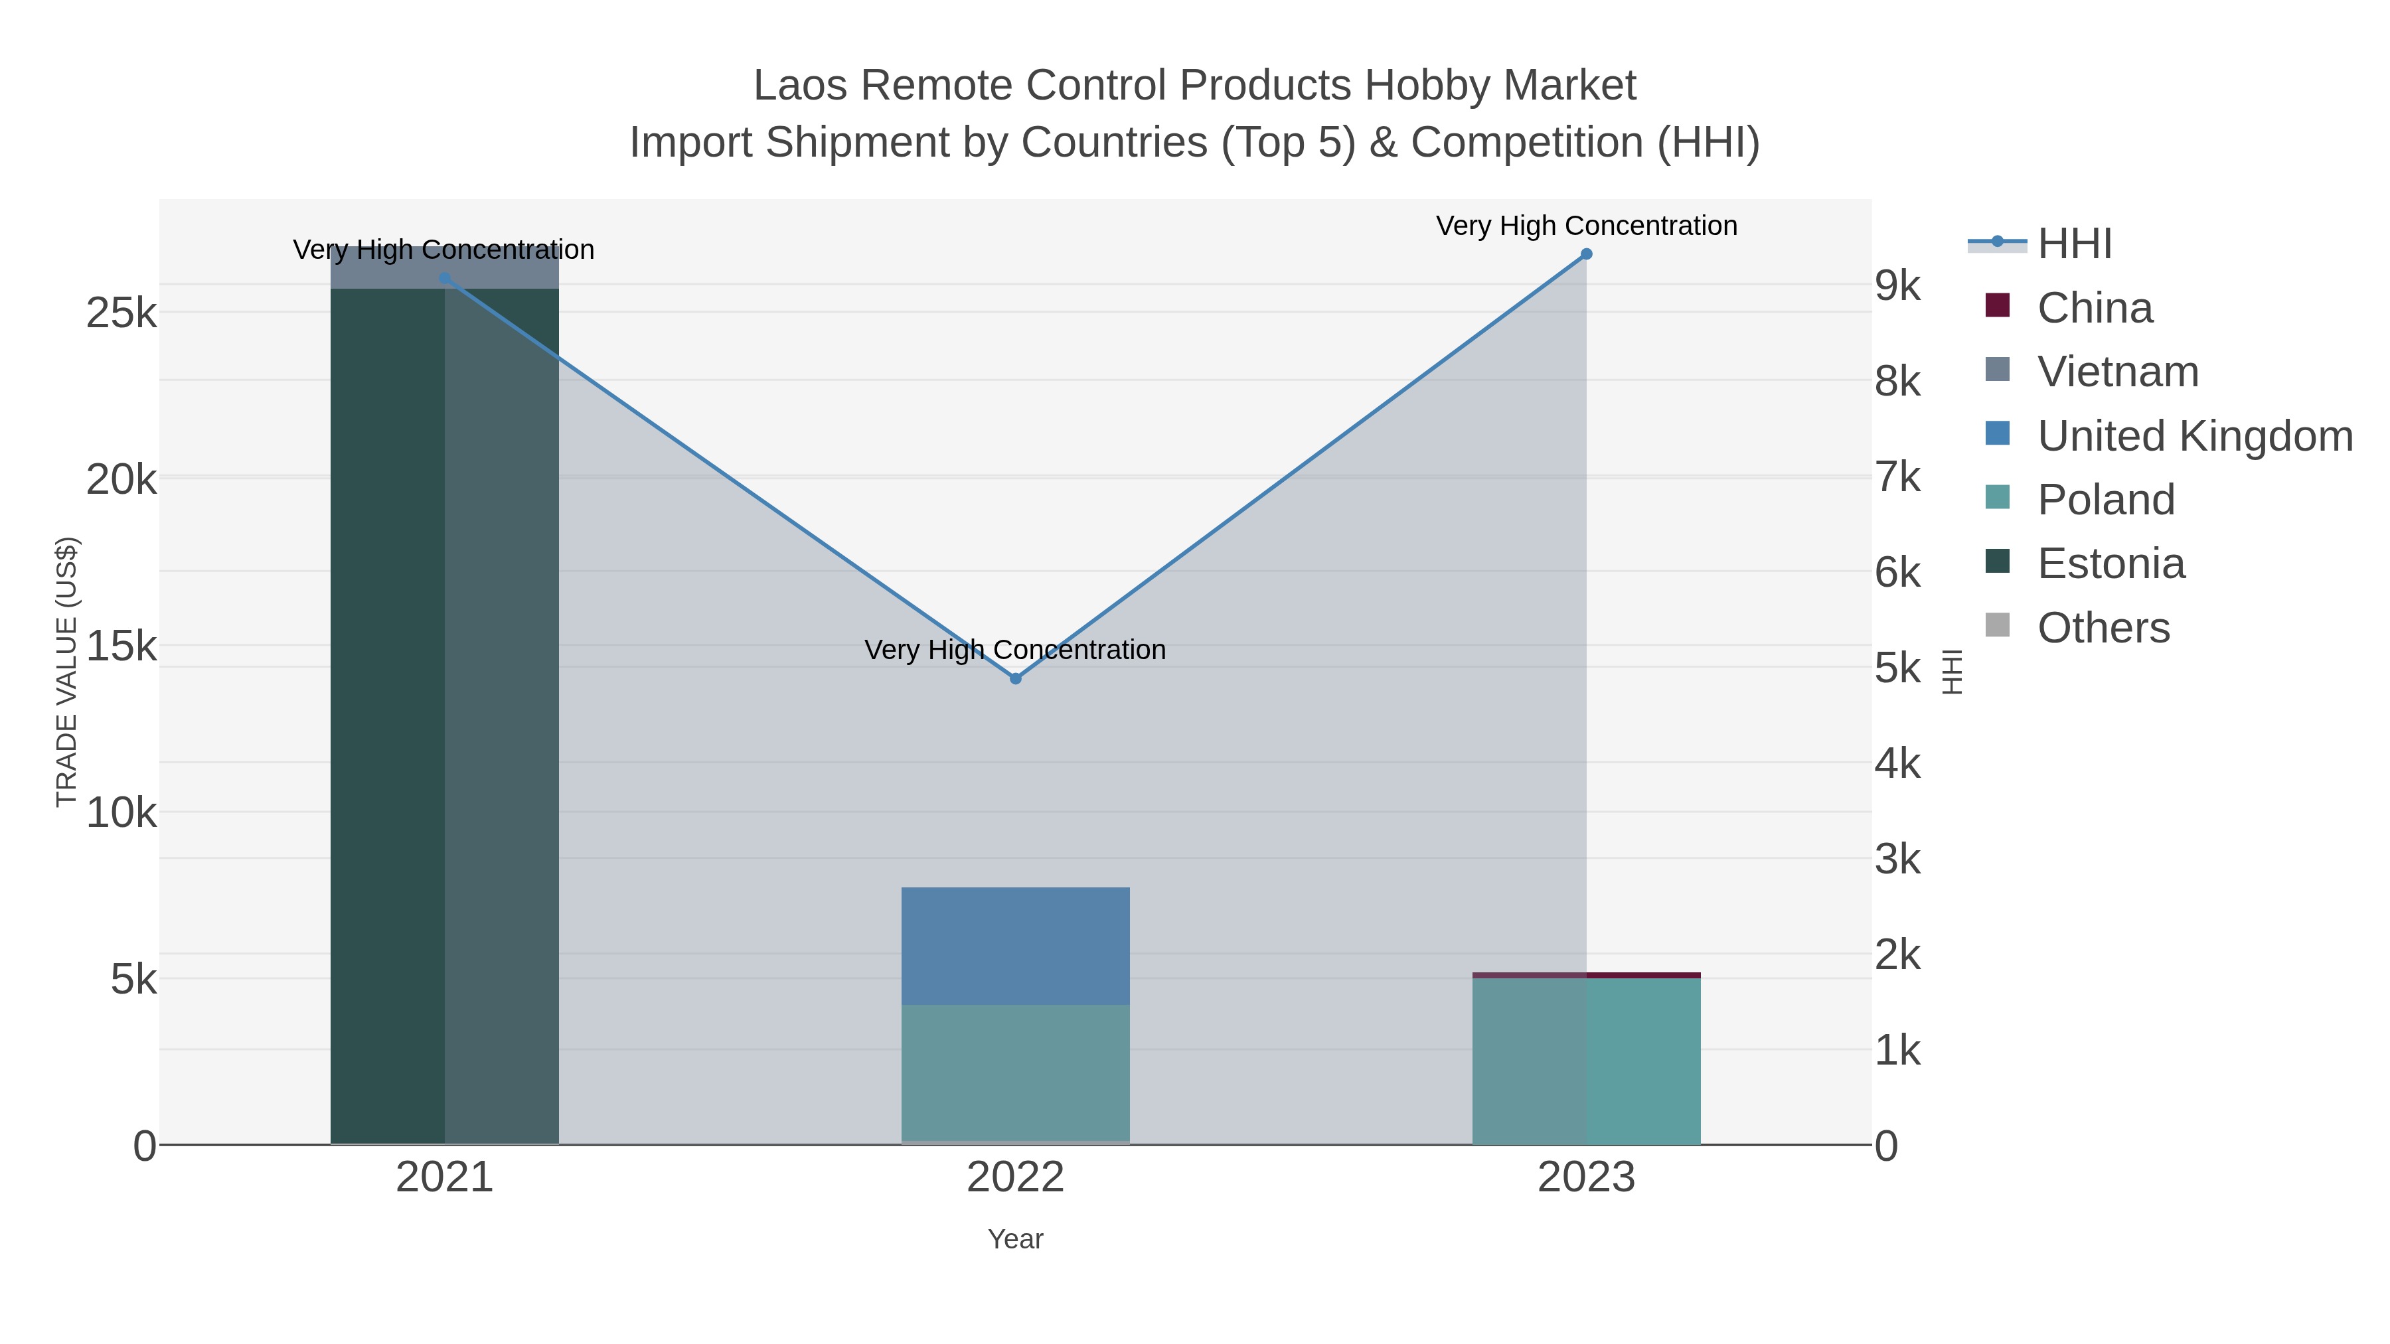Hide Estonia series via legend label

pyautogui.click(x=2112, y=564)
